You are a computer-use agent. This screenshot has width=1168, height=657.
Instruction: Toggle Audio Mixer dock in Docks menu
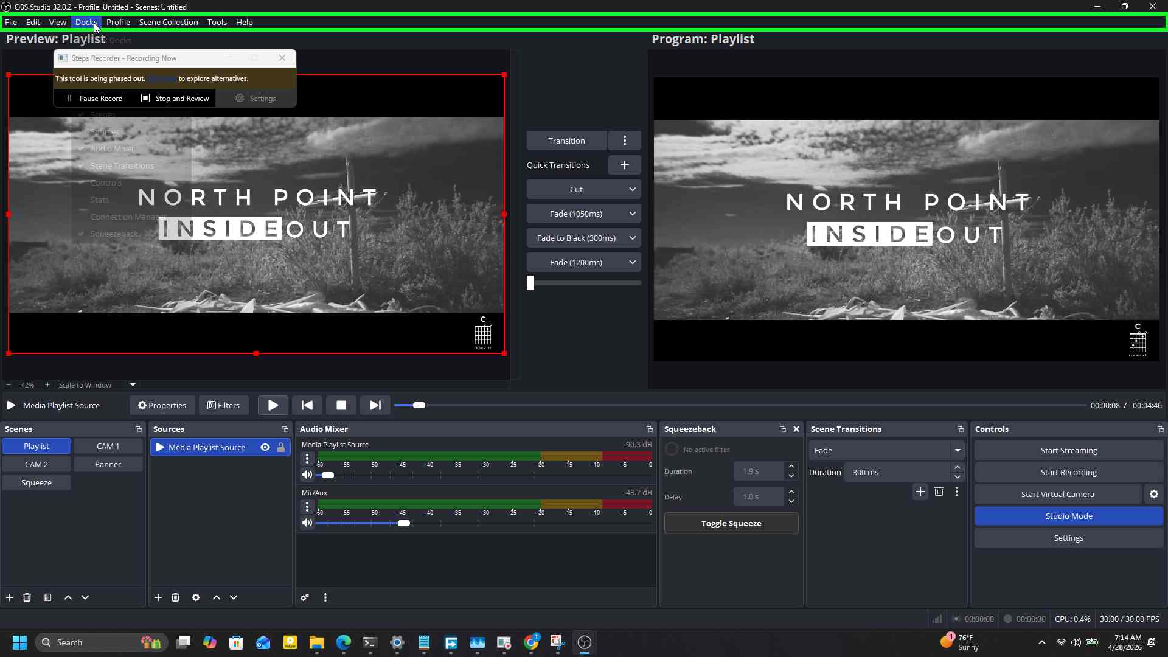point(112,148)
